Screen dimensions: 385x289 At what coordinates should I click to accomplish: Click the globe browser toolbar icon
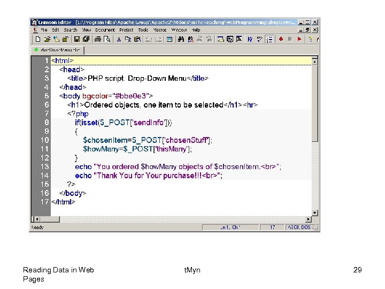point(230,39)
